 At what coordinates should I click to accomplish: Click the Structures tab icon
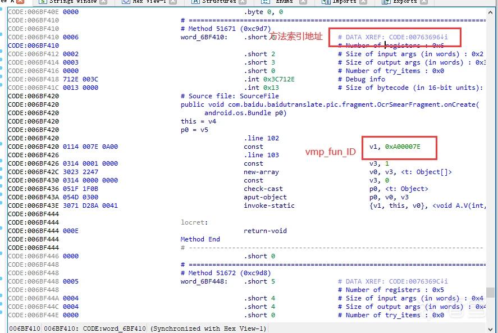(x=195, y=2)
